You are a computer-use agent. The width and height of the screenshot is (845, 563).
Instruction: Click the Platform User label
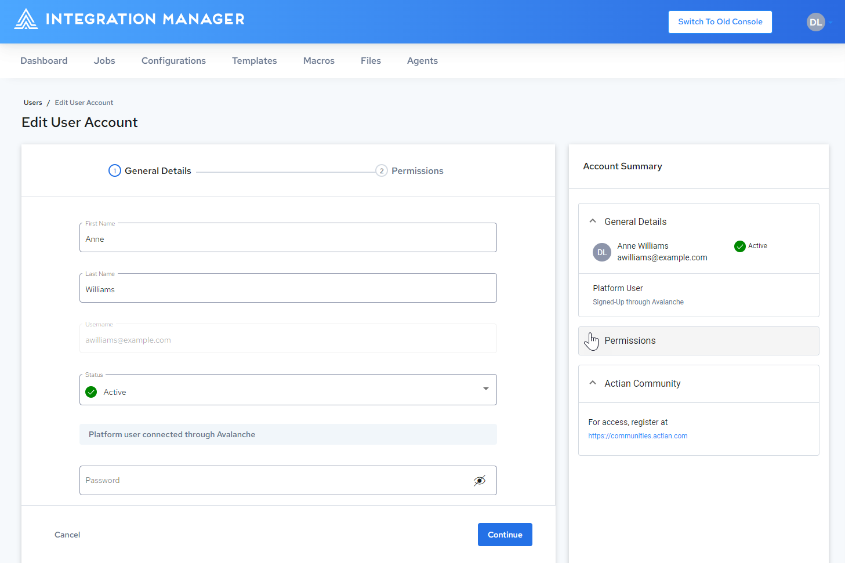(x=618, y=288)
